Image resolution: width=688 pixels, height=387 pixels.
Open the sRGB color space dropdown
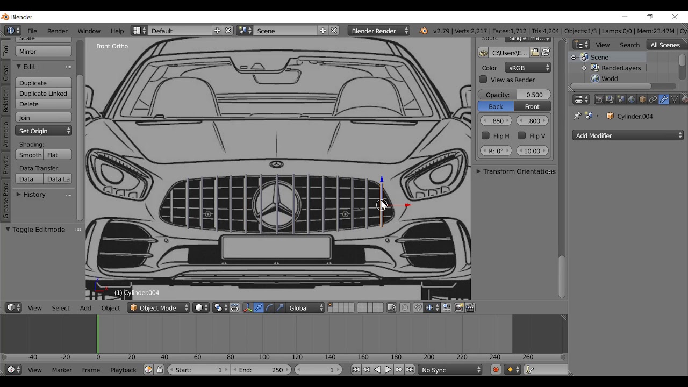[528, 68]
